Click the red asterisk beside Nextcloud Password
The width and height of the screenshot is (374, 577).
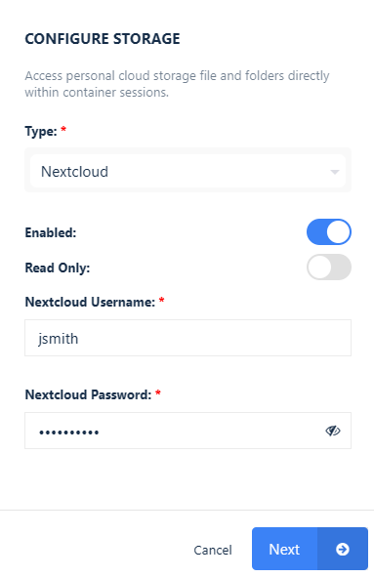(x=158, y=392)
